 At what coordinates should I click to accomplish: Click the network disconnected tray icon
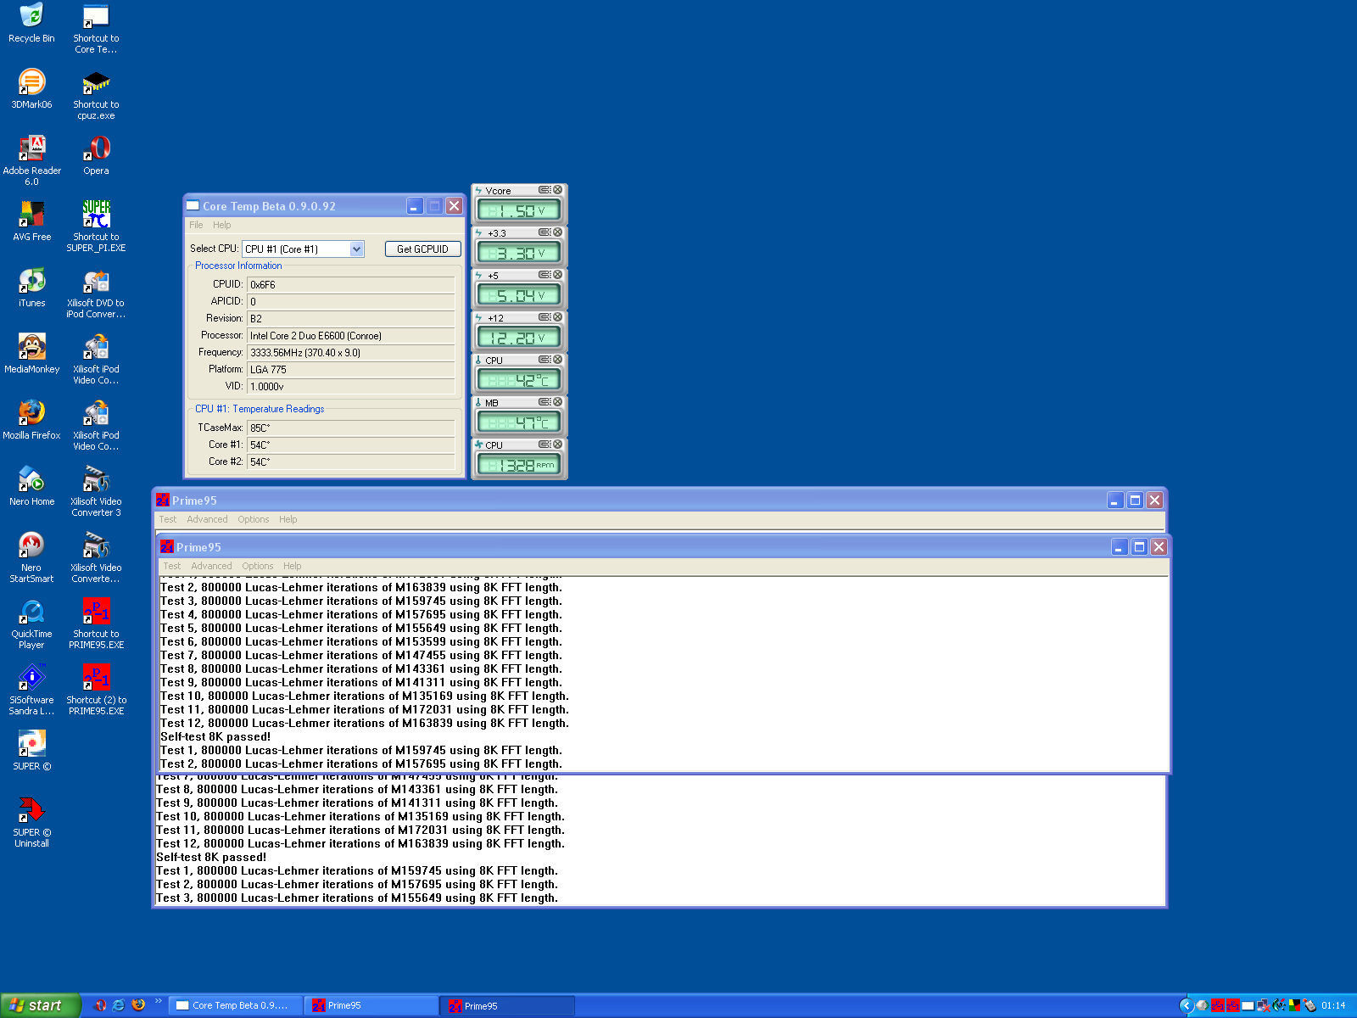(1264, 1005)
